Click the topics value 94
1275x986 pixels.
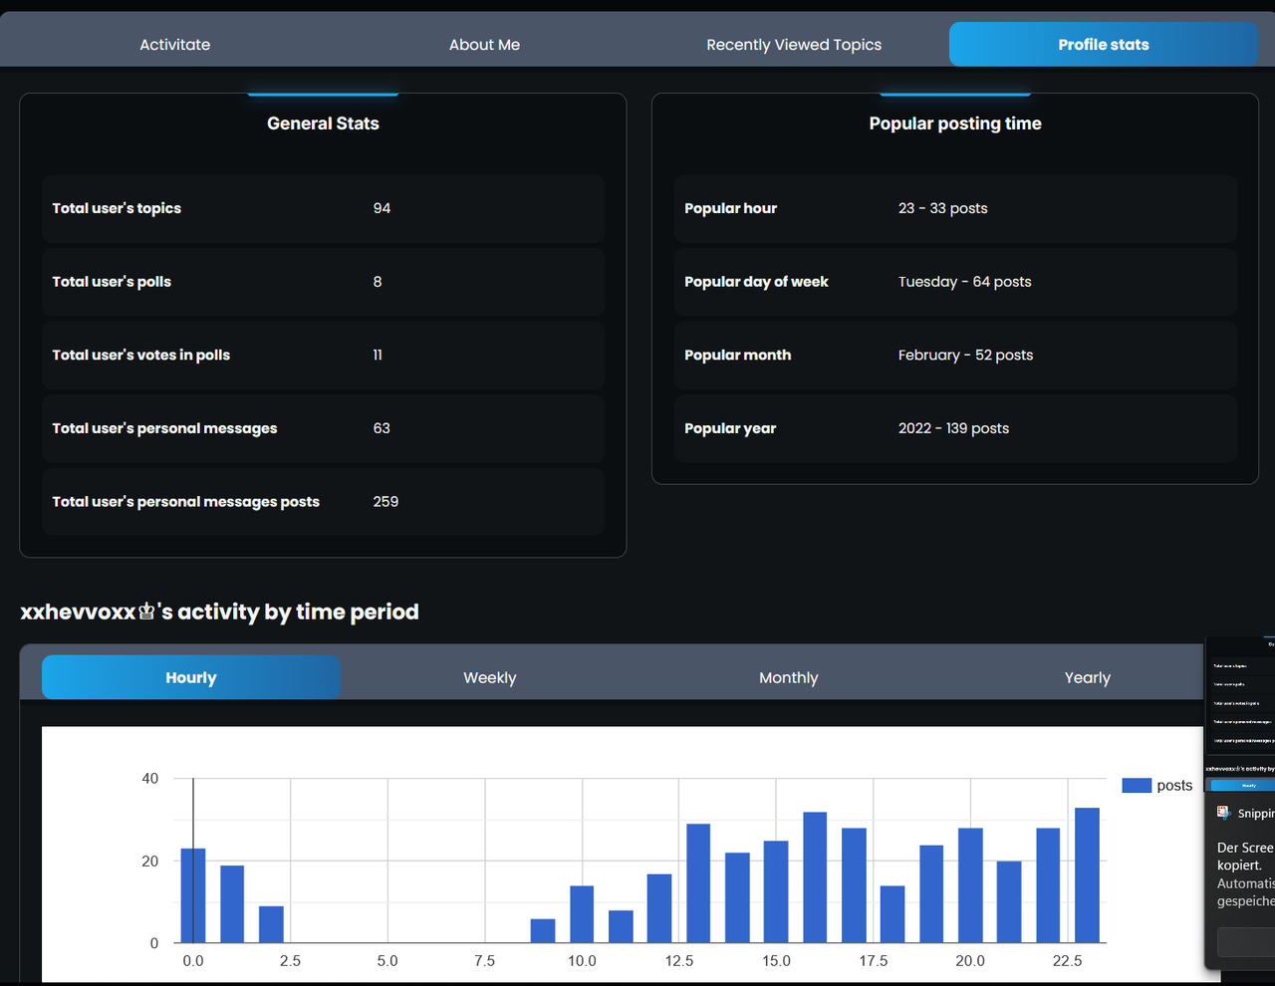point(382,208)
